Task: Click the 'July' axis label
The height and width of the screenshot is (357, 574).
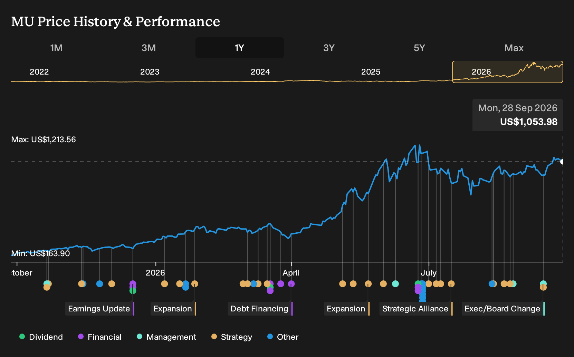Action: (x=429, y=273)
